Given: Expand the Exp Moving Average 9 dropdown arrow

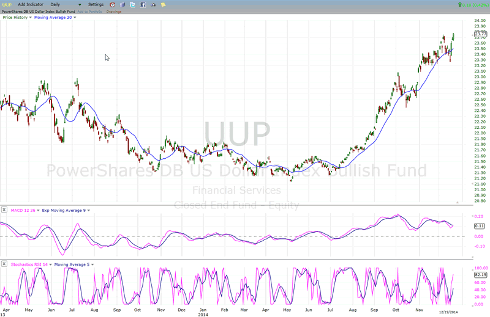Looking at the screenshot, I should tap(88, 210).
